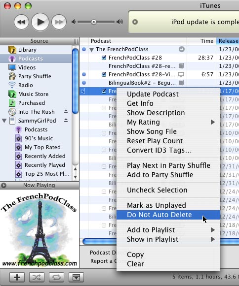Select the BilingualBook#2 - Begu... episode
The width and height of the screenshot is (239, 286).
pos(142,83)
